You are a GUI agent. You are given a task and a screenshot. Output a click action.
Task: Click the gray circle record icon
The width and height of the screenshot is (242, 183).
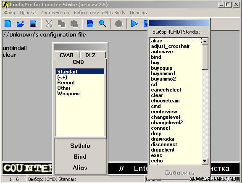tap(118, 24)
